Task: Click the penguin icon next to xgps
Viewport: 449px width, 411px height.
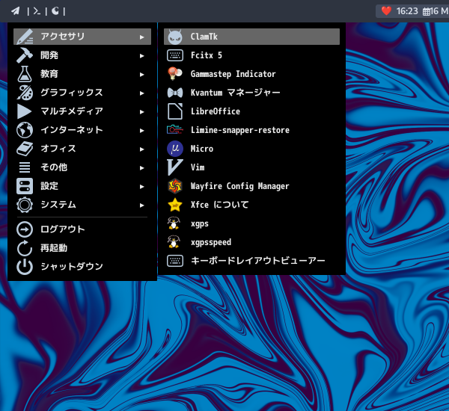Action: point(174,223)
